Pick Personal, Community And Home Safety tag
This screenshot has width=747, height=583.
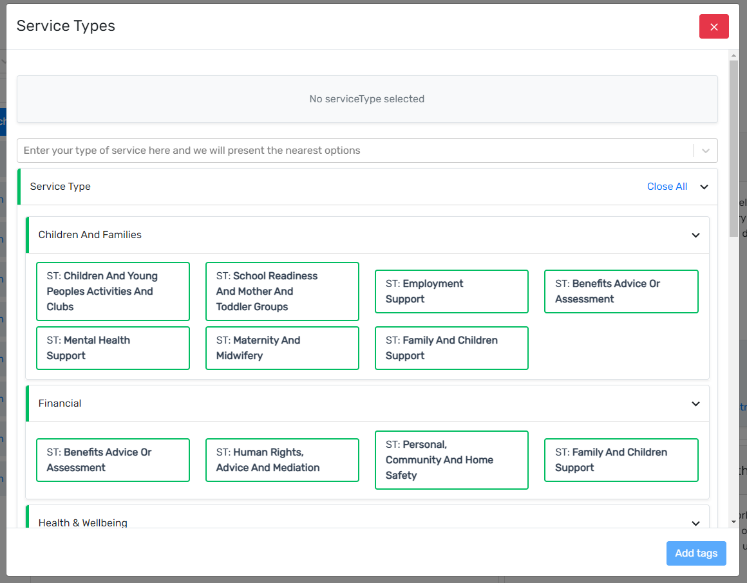pos(451,460)
